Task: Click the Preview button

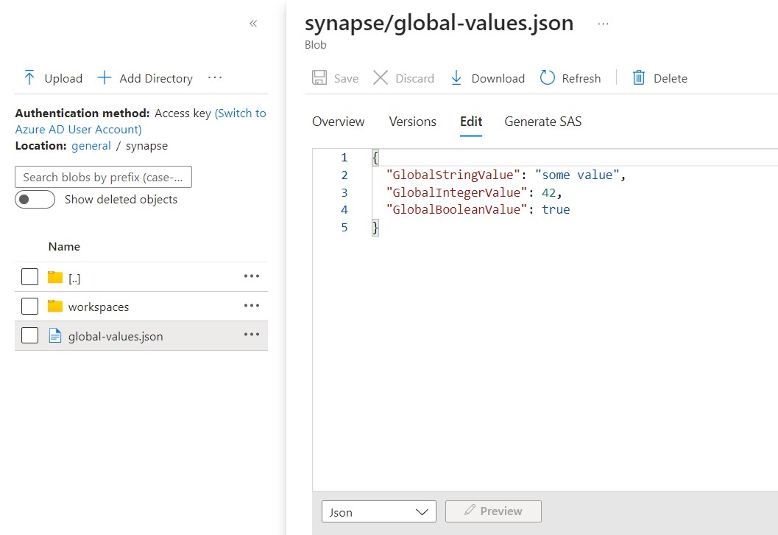Action: tap(493, 511)
